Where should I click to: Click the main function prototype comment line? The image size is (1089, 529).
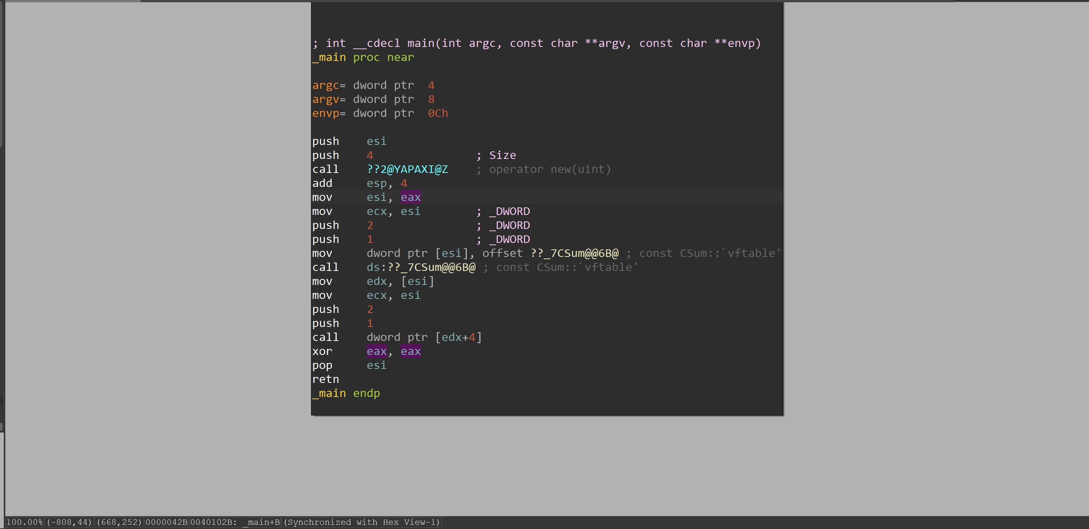pyautogui.click(x=537, y=43)
